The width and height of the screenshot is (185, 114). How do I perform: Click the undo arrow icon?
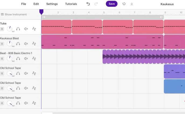coord(88,4)
